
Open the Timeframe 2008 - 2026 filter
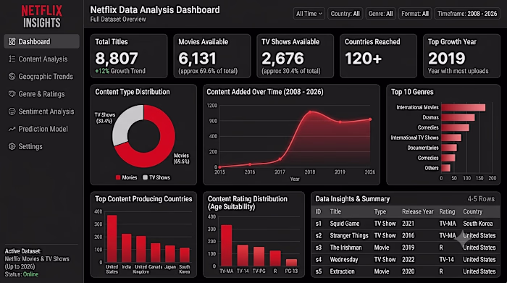tap(467, 14)
